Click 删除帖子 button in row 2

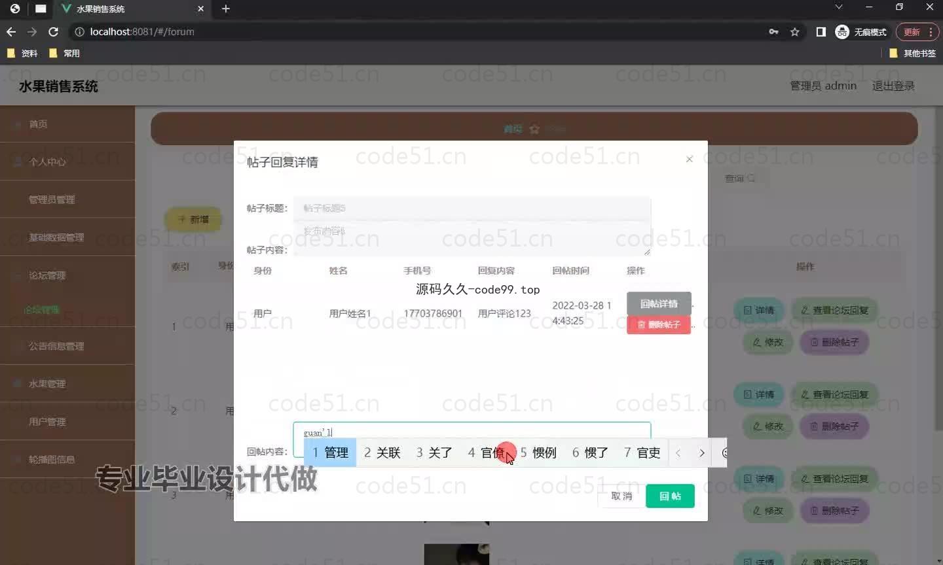[834, 426]
